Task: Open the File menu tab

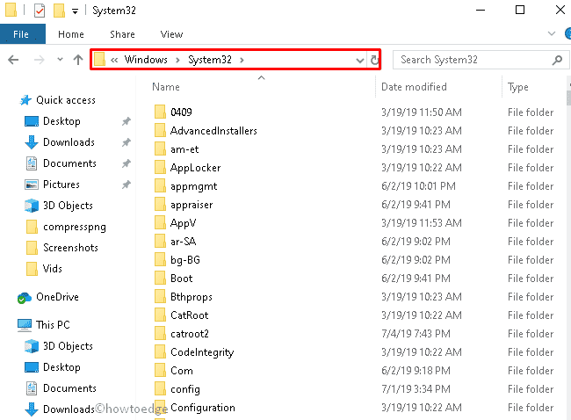Action: 21,34
